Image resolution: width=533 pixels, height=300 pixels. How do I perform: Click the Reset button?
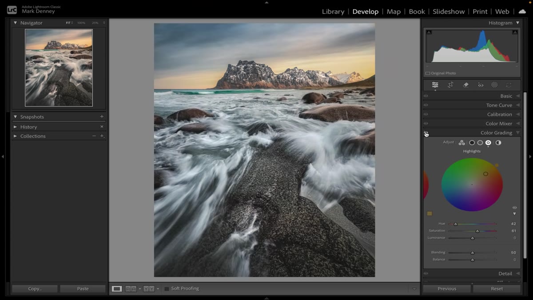click(497, 288)
